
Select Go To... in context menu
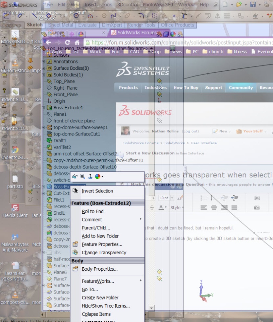[90, 289]
